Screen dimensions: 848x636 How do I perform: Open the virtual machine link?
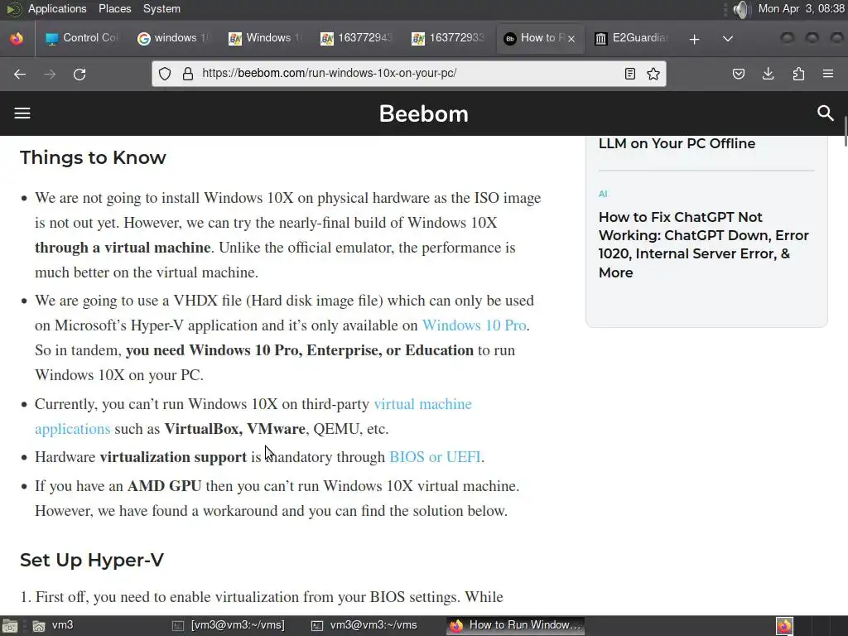point(422,404)
